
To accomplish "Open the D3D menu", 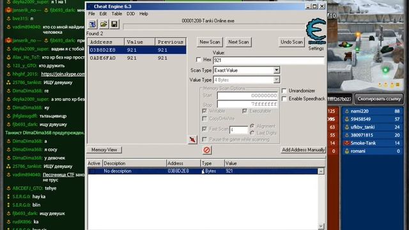I will coord(130,14).
